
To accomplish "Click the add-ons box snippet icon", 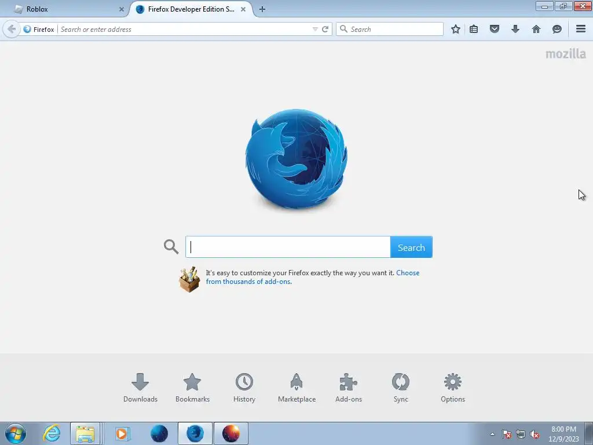I will (189, 279).
